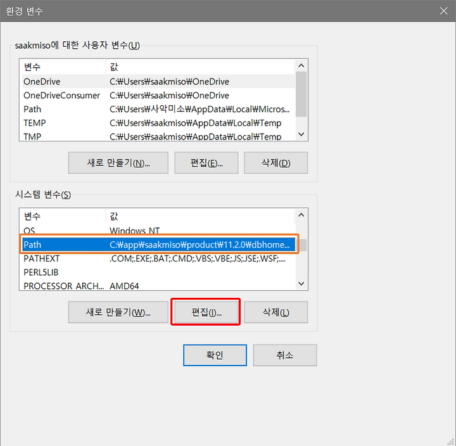
Task: Click 삭제(D) for user variables
Action: coord(275,163)
